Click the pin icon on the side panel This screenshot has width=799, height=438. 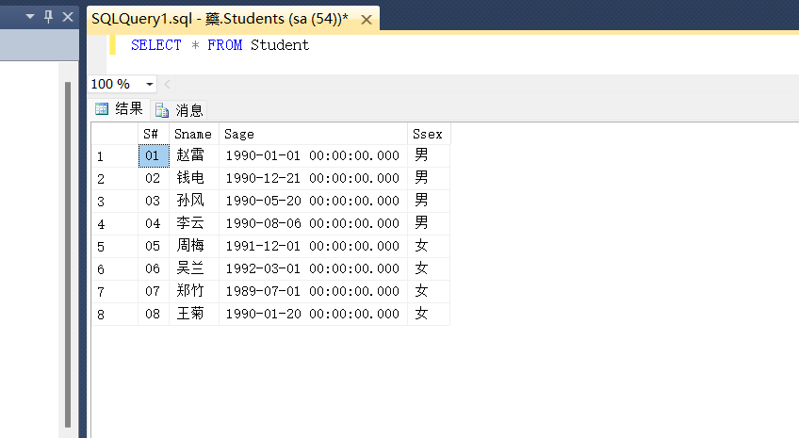click(48, 17)
